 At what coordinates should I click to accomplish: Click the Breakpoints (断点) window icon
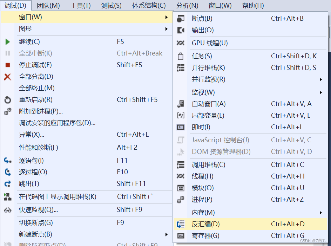pos(181,19)
